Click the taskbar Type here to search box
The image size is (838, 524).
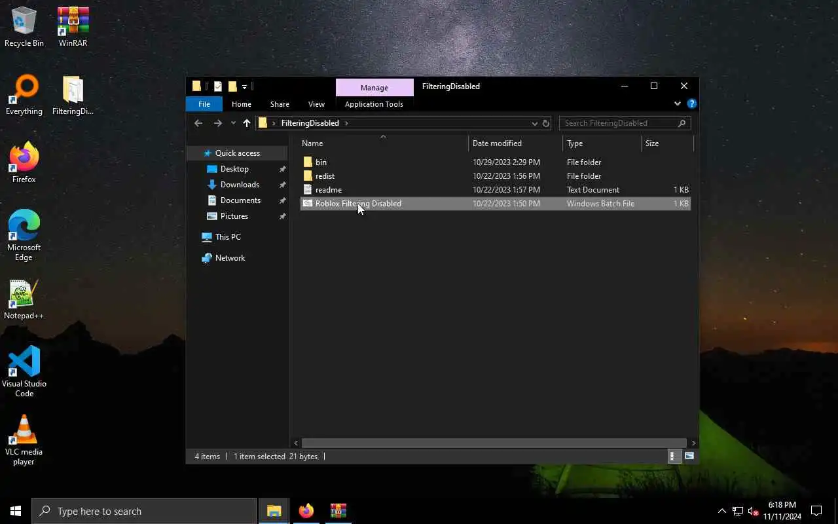tap(144, 511)
